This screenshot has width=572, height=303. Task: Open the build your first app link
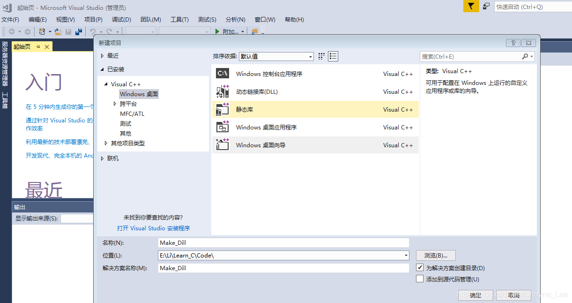click(x=60, y=106)
